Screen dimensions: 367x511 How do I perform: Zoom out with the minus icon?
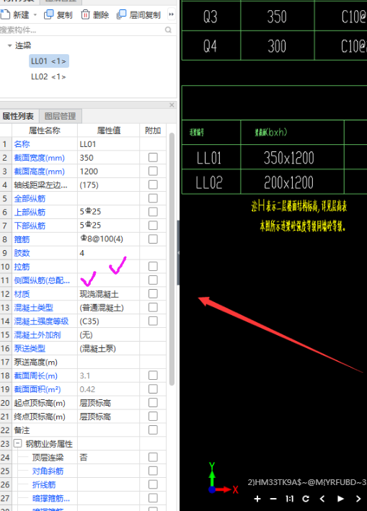point(273,499)
